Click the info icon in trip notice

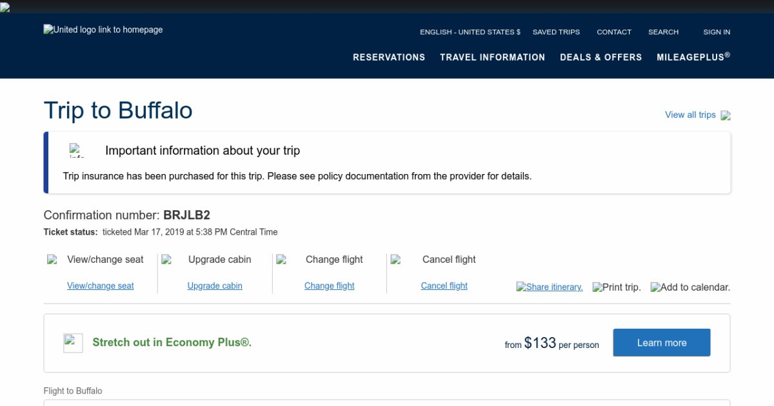(76, 151)
